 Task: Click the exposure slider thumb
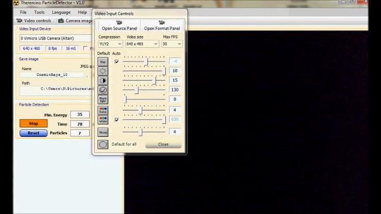146,62
